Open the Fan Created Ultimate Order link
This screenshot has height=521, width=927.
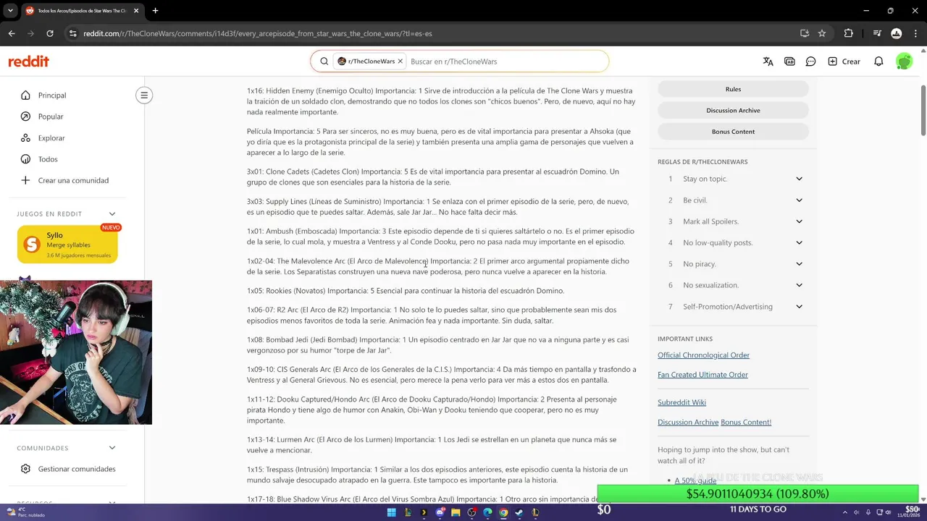(x=702, y=375)
